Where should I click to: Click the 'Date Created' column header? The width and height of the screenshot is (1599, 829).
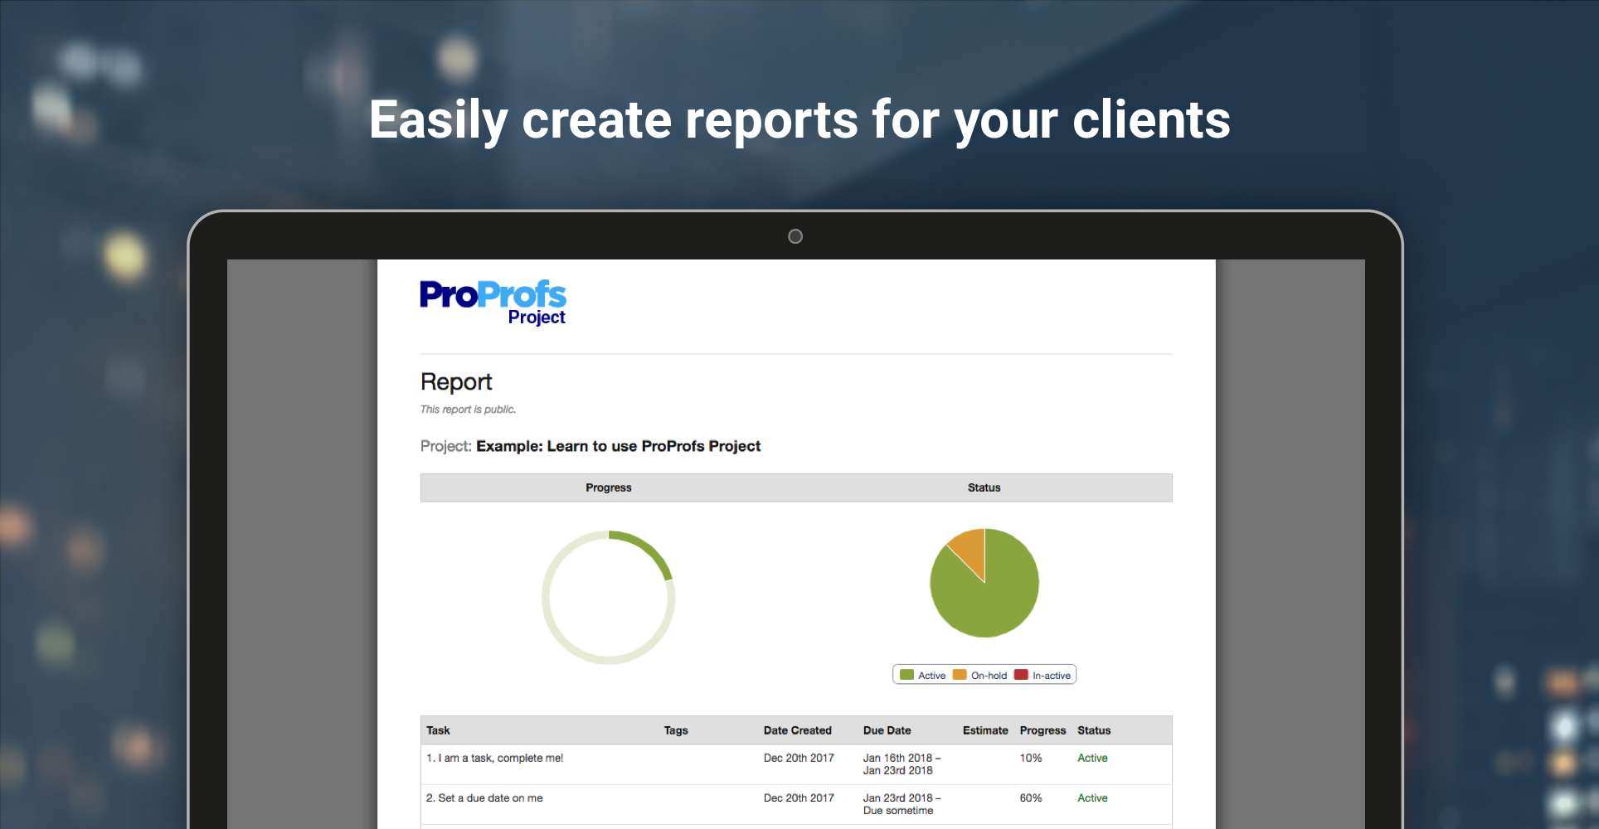click(798, 730)
